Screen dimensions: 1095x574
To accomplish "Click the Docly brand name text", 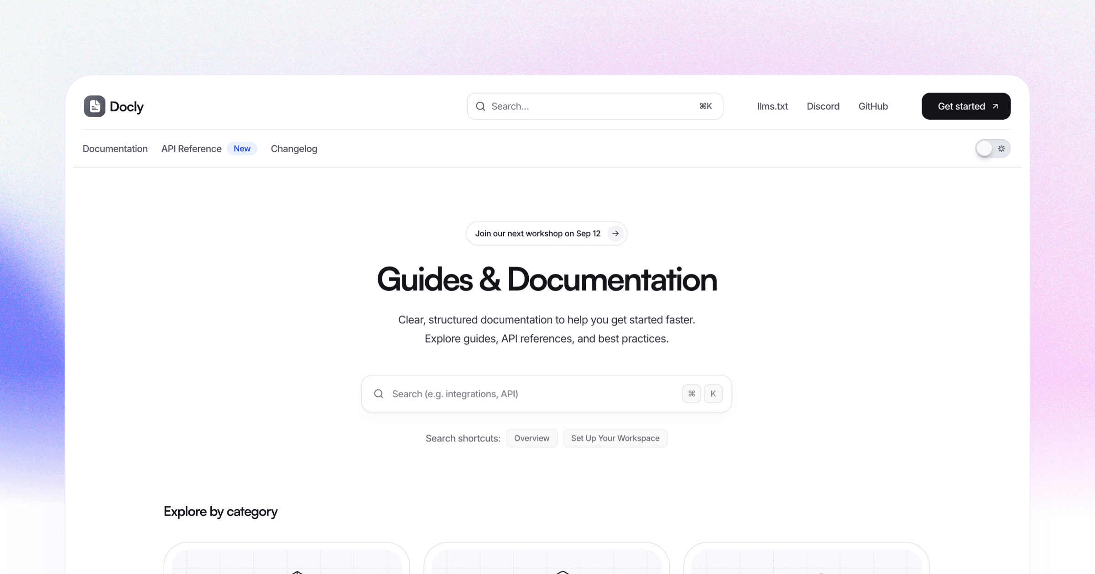I will 126,106.
